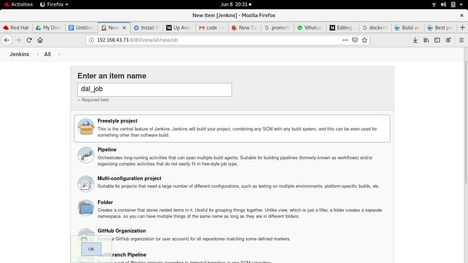Switch to the Install M tab
The width and height of the screenshot is (468, 263).
tap(146, 28)
